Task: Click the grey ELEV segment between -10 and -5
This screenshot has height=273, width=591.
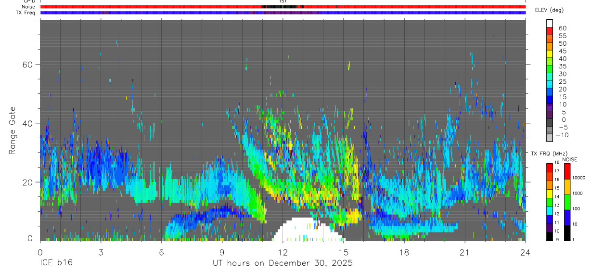Action: (550, 130)
